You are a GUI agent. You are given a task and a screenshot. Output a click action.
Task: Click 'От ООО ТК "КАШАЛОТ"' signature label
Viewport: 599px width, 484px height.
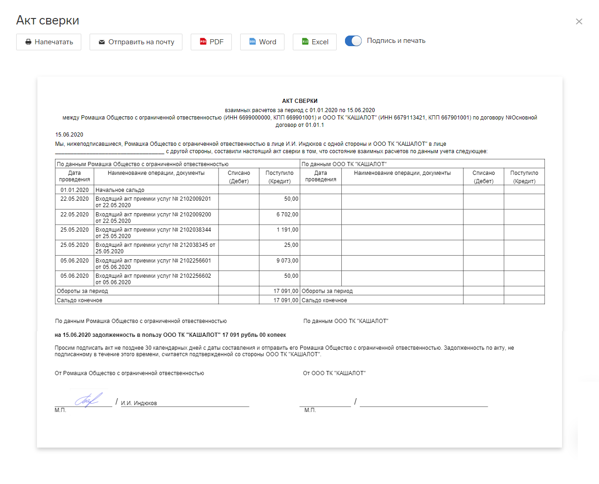point(334,373)
